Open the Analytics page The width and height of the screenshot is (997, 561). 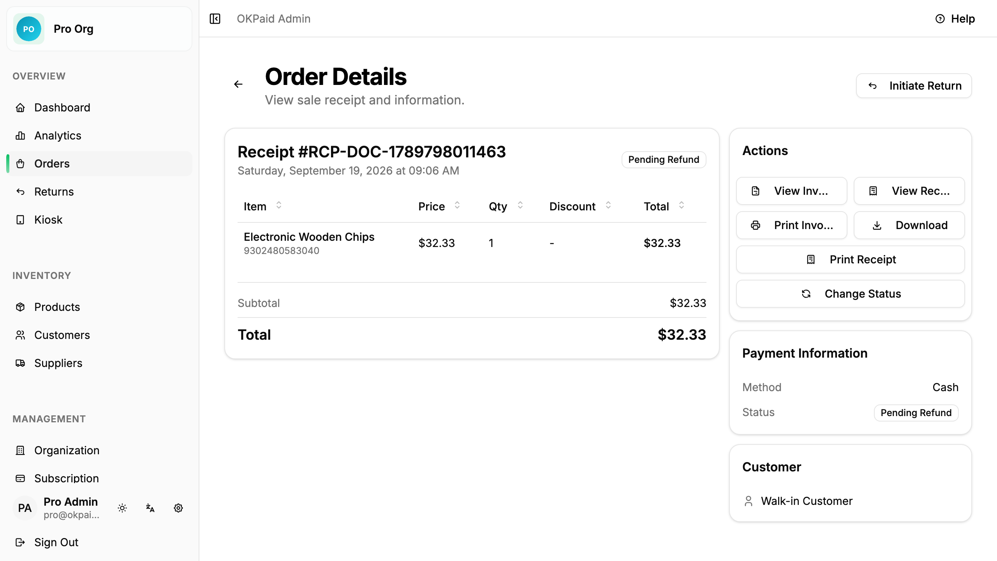(x=99, y=136)
